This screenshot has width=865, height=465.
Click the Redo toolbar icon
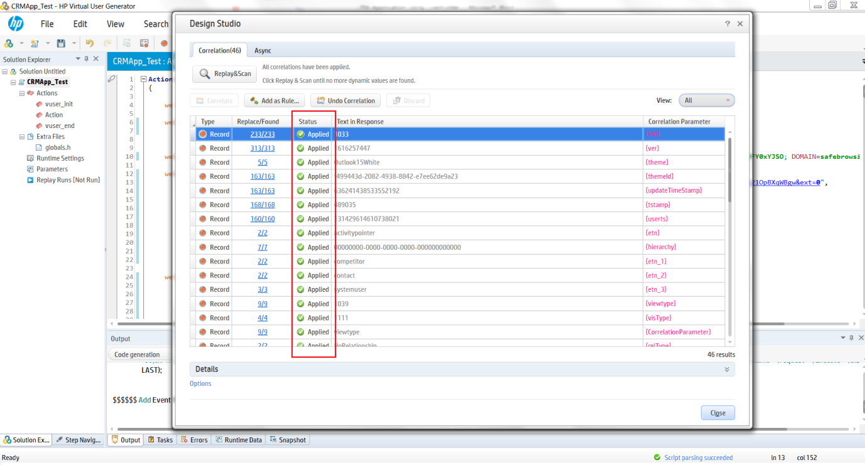point(107,43)
